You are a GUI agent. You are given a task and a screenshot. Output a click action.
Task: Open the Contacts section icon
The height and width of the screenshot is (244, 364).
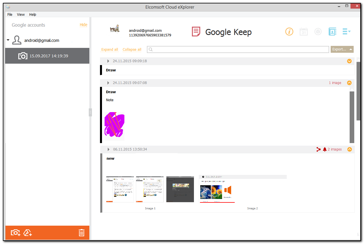pos(332,32)
